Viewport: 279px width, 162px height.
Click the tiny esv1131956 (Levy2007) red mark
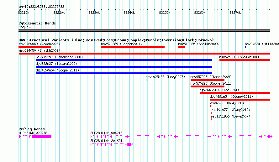tap(211, 119)
